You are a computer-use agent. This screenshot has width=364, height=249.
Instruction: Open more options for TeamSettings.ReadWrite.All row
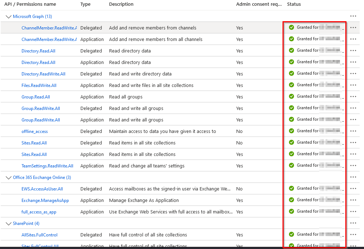point(353,165)
